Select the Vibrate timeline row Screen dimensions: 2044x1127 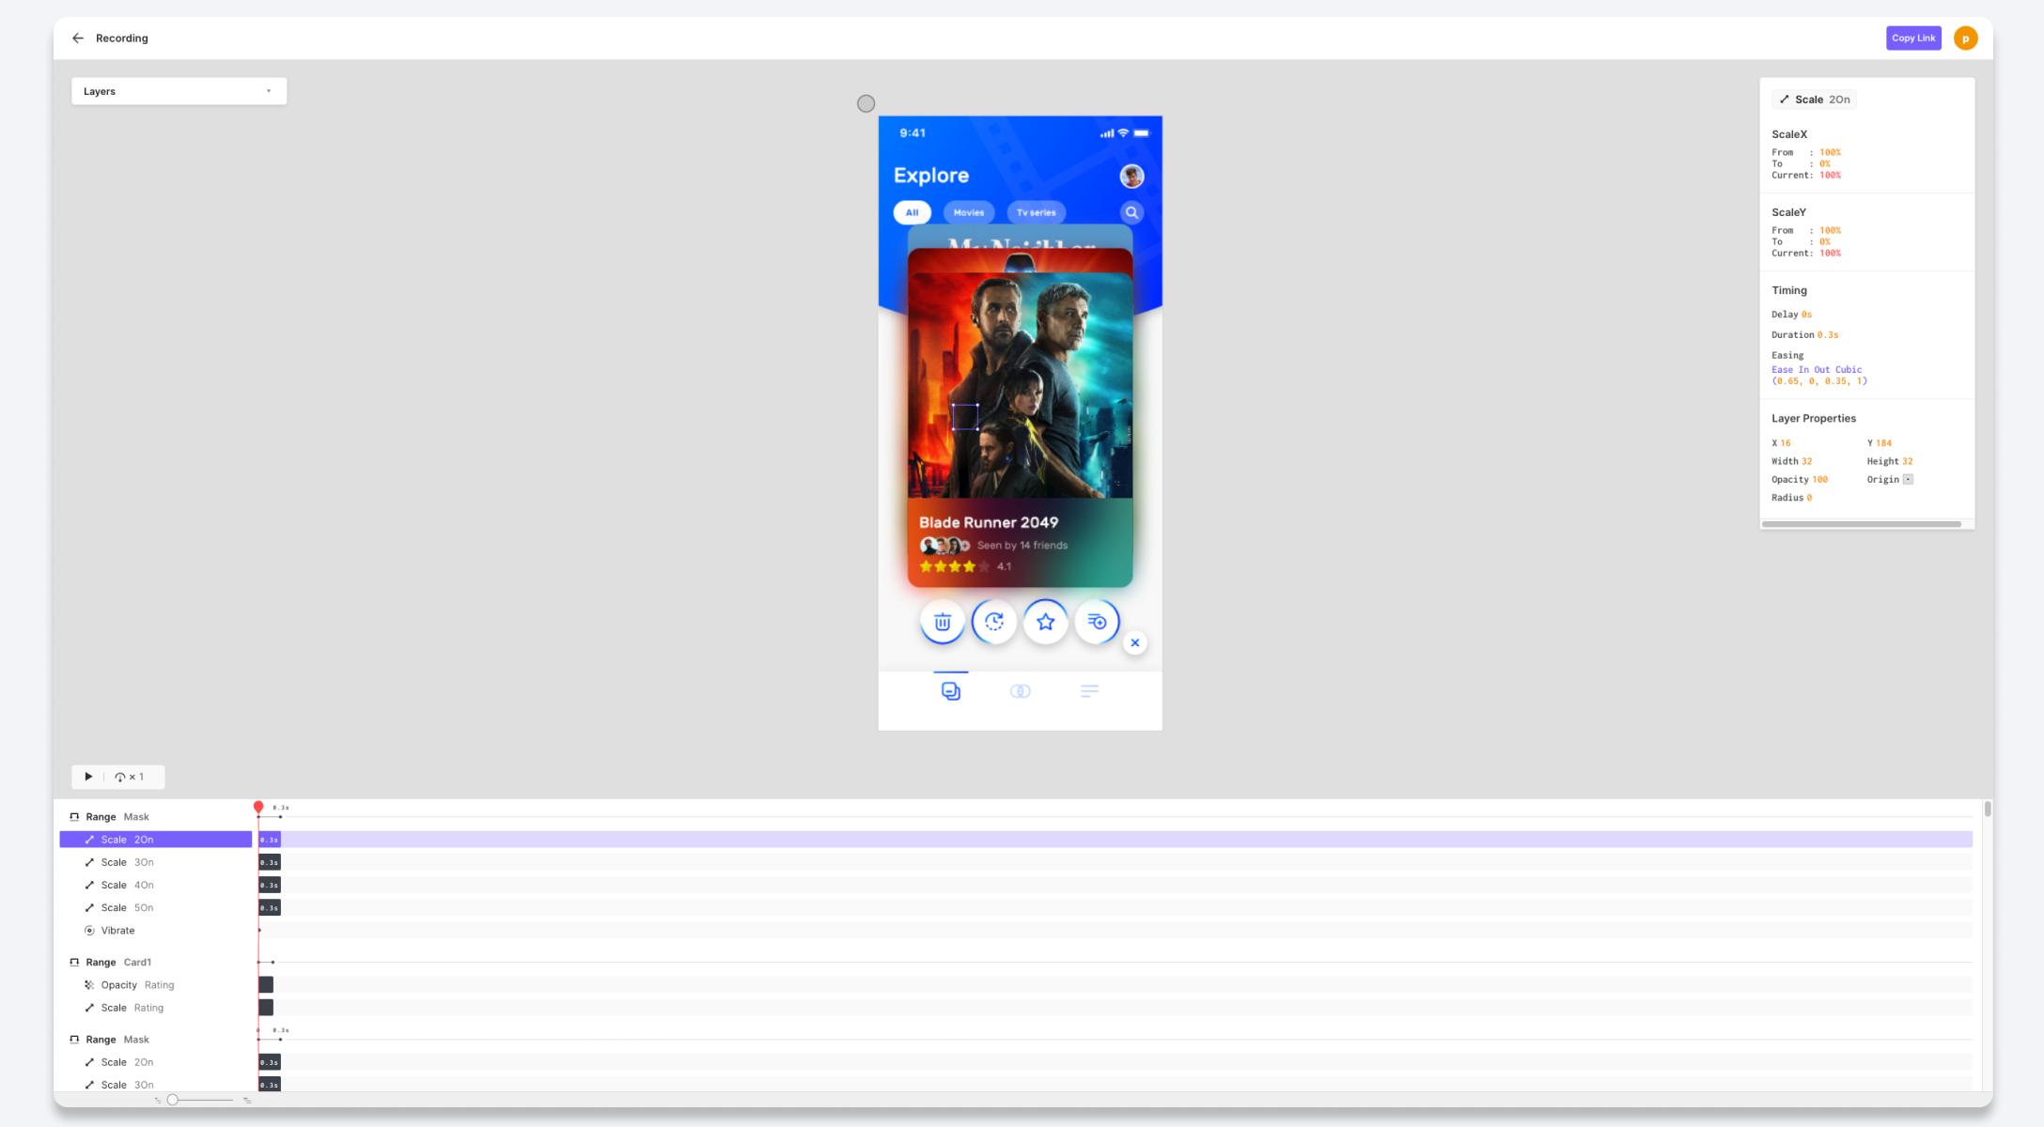[x=117, y=931]
